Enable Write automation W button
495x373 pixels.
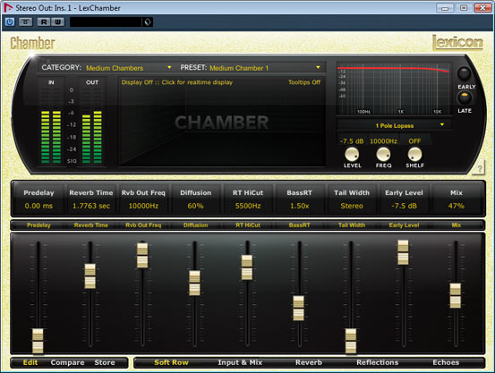tap(58, 21)
